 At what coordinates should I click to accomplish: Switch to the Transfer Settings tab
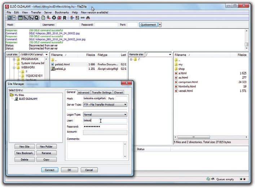[102, 92]
